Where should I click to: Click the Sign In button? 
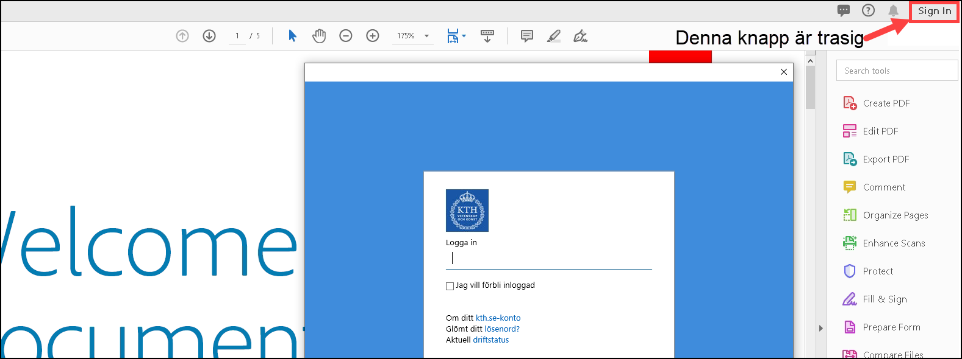[x=934, y=11]
